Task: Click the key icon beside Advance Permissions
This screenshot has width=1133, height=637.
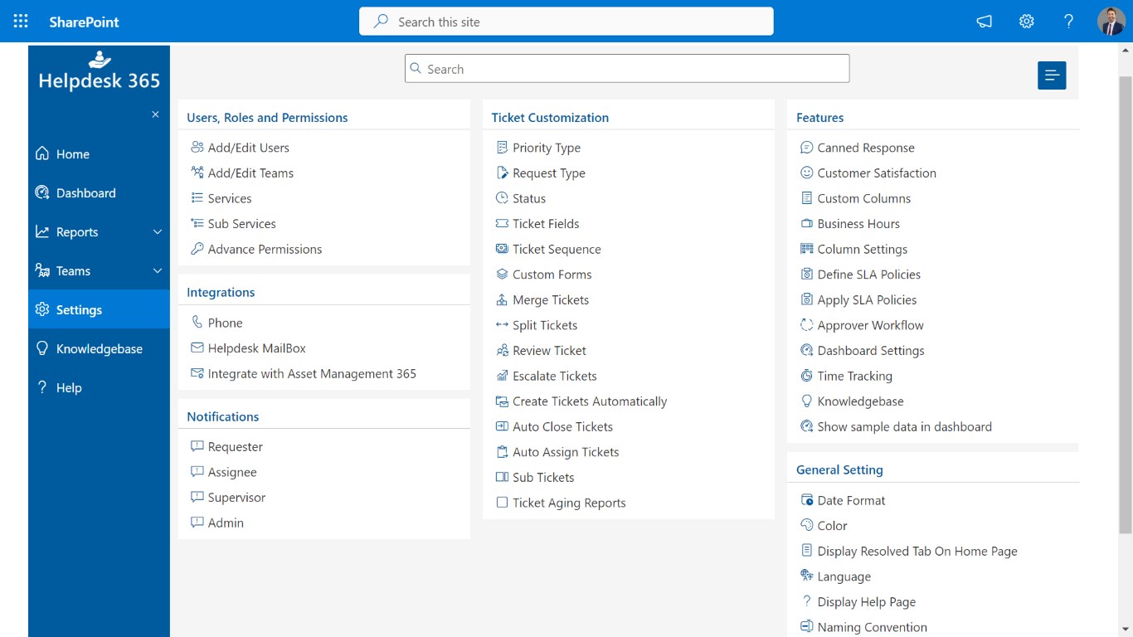Action: coord(197,249)
